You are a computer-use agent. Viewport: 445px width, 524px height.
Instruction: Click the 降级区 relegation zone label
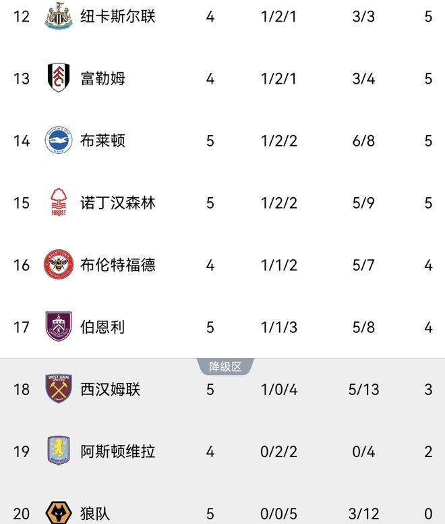(225, 367)
